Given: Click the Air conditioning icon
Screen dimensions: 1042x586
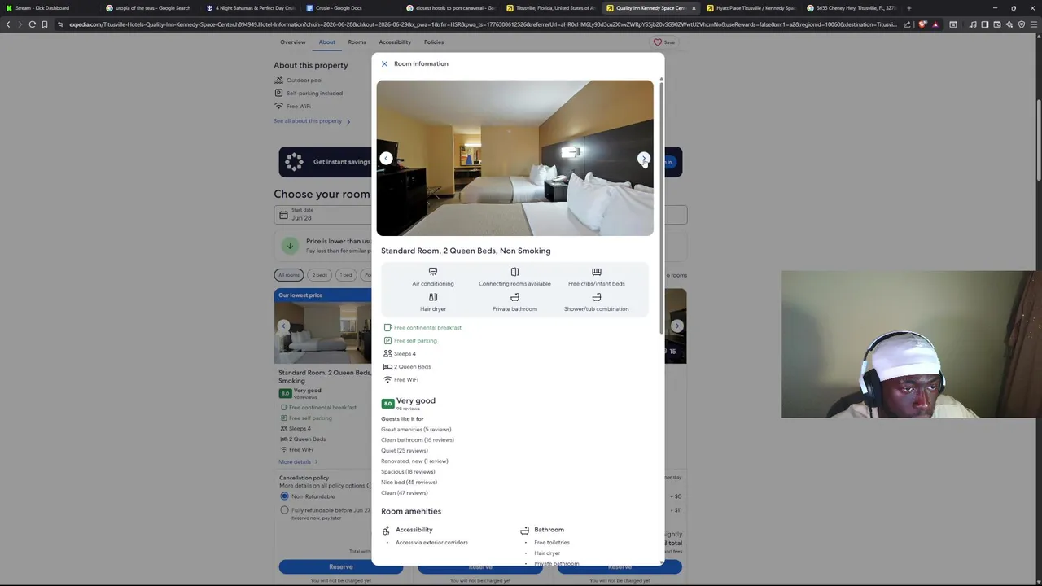Looking at the screenshot, I should [433, 272].
